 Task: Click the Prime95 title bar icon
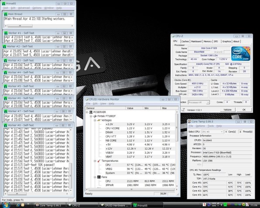point(3,3)
